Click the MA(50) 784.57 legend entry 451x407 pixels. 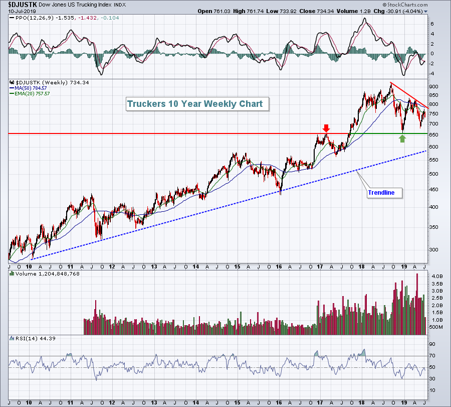pos(31,88)
